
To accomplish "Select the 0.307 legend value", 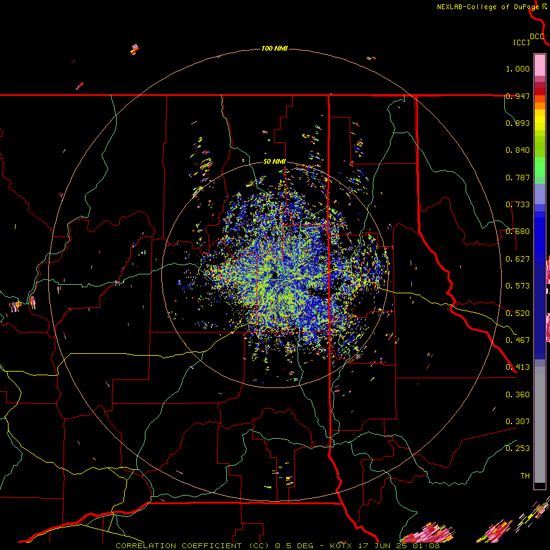I will tap(518, 422).
